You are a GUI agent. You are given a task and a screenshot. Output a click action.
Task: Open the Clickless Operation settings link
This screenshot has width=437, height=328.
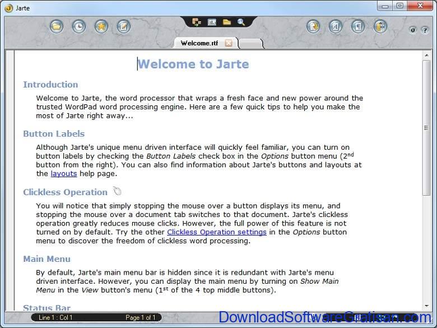[217, 232]
